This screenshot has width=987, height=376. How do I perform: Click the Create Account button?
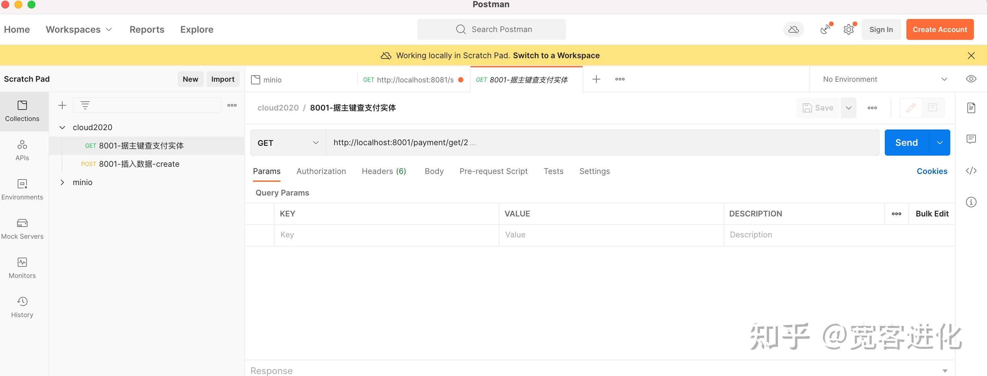(x=940, y=29)
